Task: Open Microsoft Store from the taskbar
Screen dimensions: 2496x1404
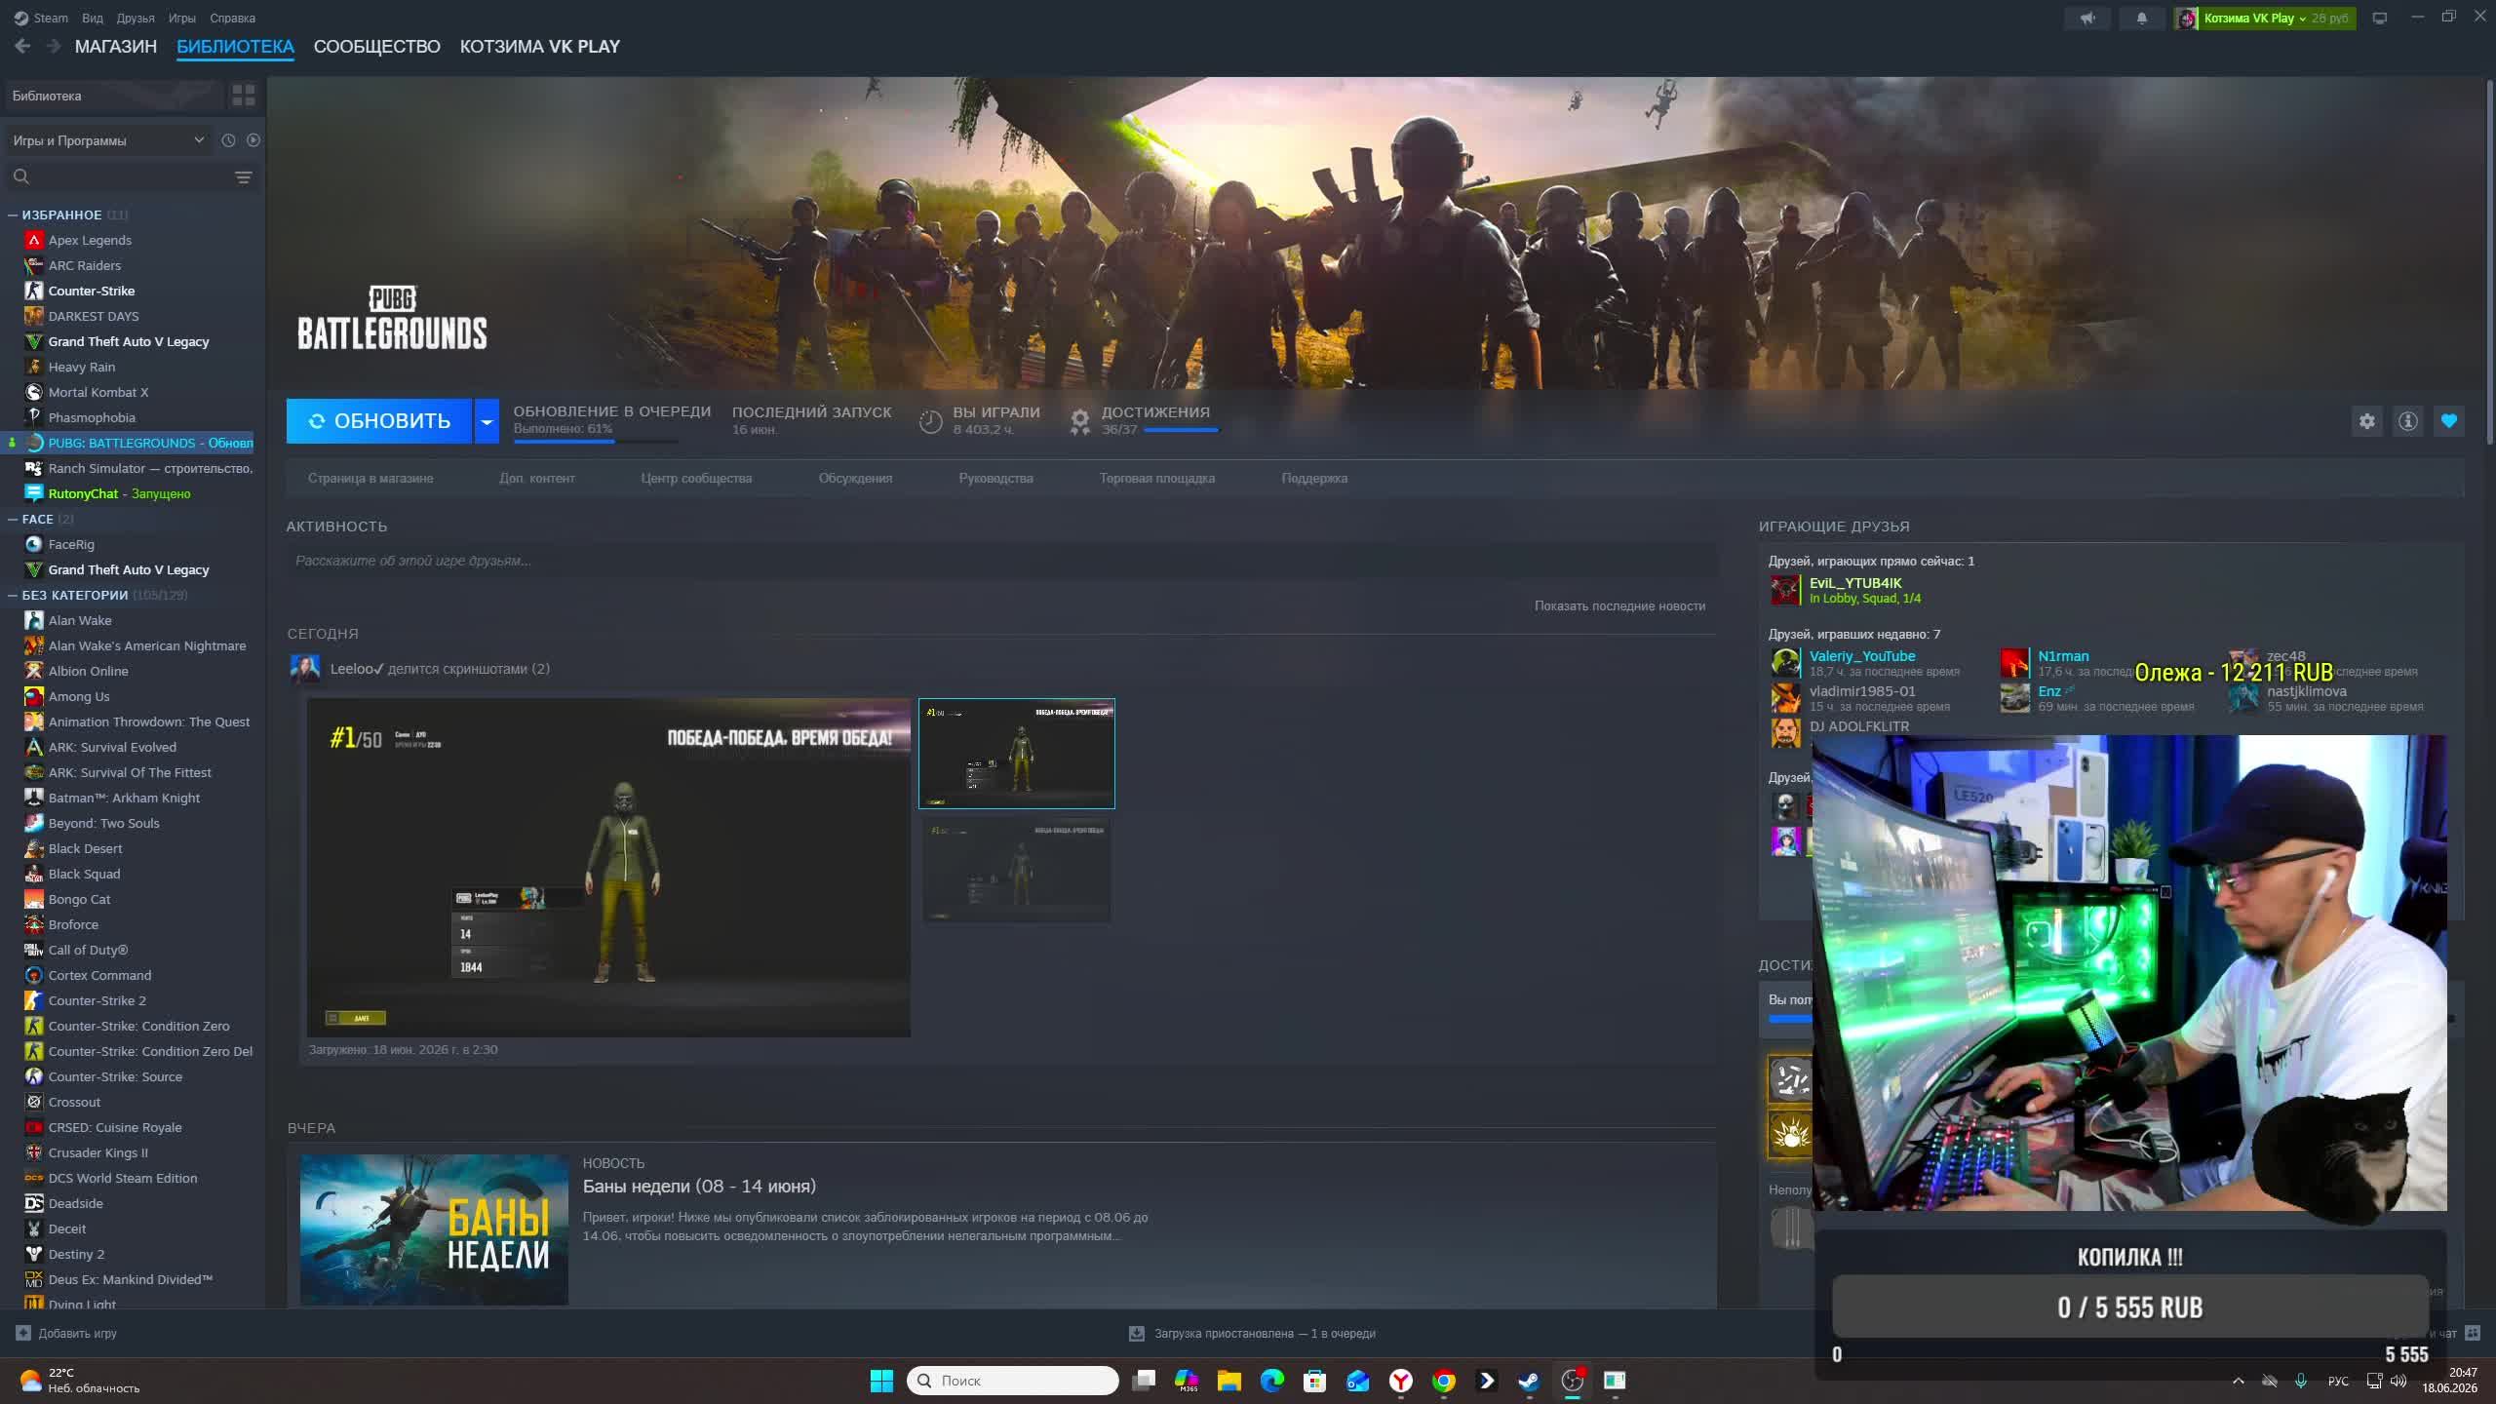Action: click(1314, 1381)
